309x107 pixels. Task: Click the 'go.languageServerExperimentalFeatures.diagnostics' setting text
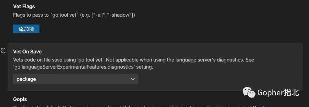74,67
